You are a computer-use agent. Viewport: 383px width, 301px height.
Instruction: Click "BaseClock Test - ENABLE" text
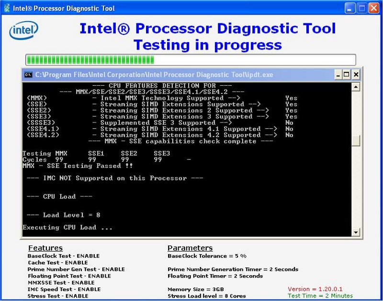pos(64,256)
